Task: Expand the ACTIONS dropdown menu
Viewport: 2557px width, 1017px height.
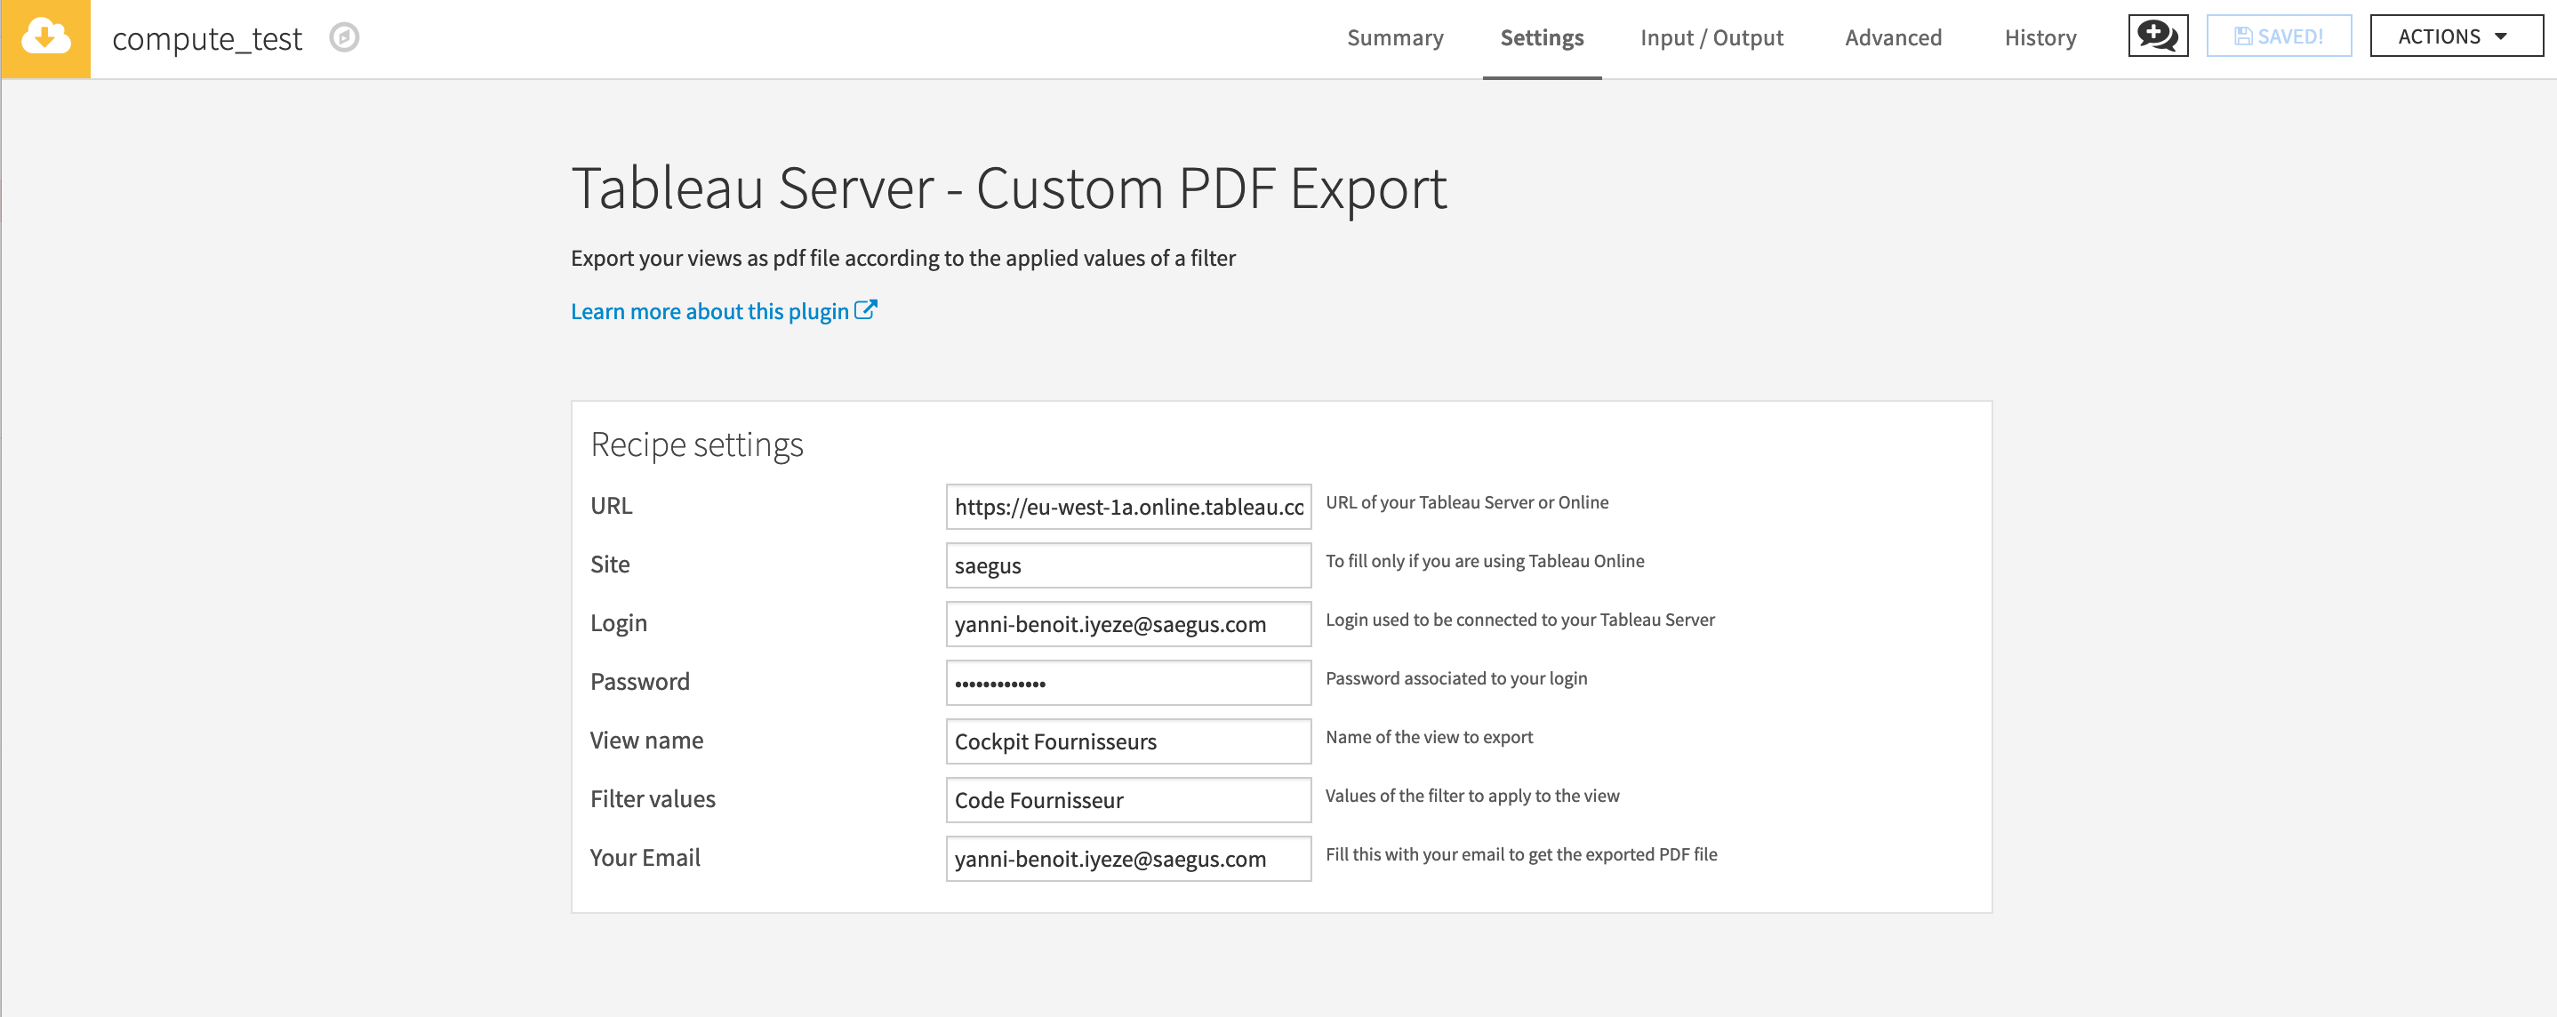Action: (x=2455, y=36)
